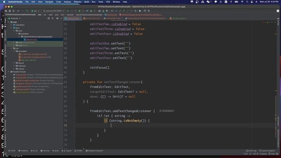Open the Profiler tool window

[x=78, y=151]
